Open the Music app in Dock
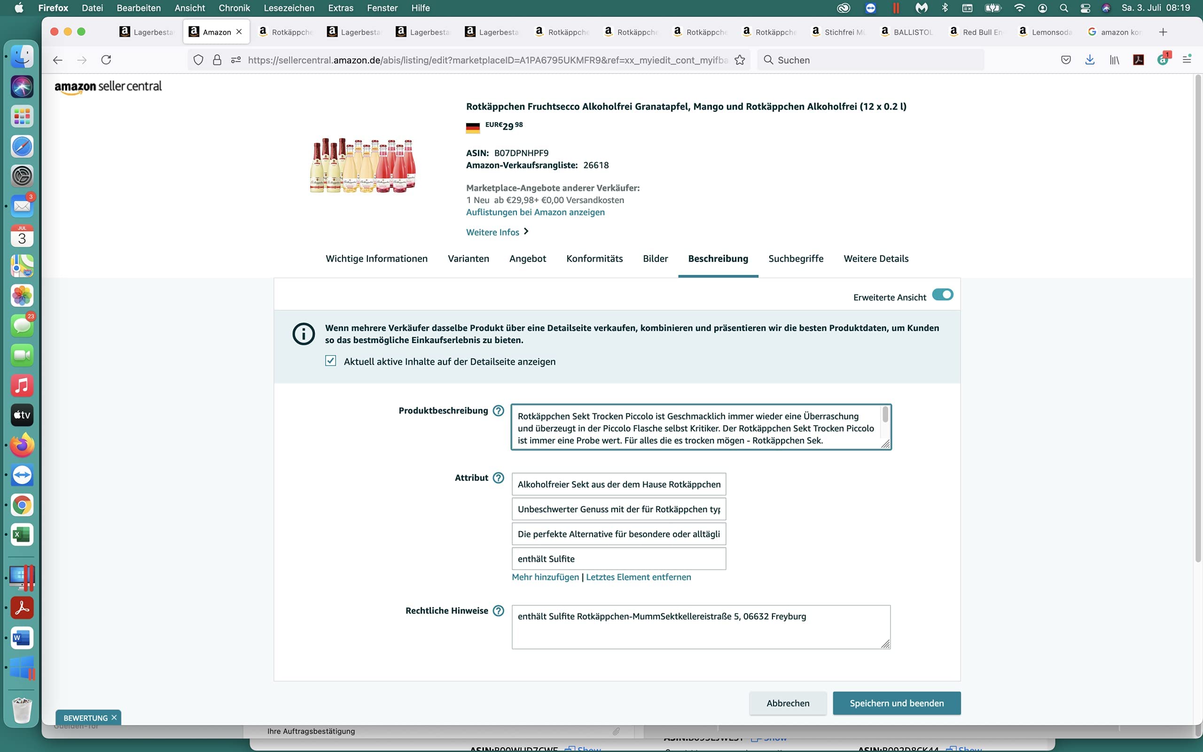The height and width of the screenshot is (752, 1203). (22, 385)
